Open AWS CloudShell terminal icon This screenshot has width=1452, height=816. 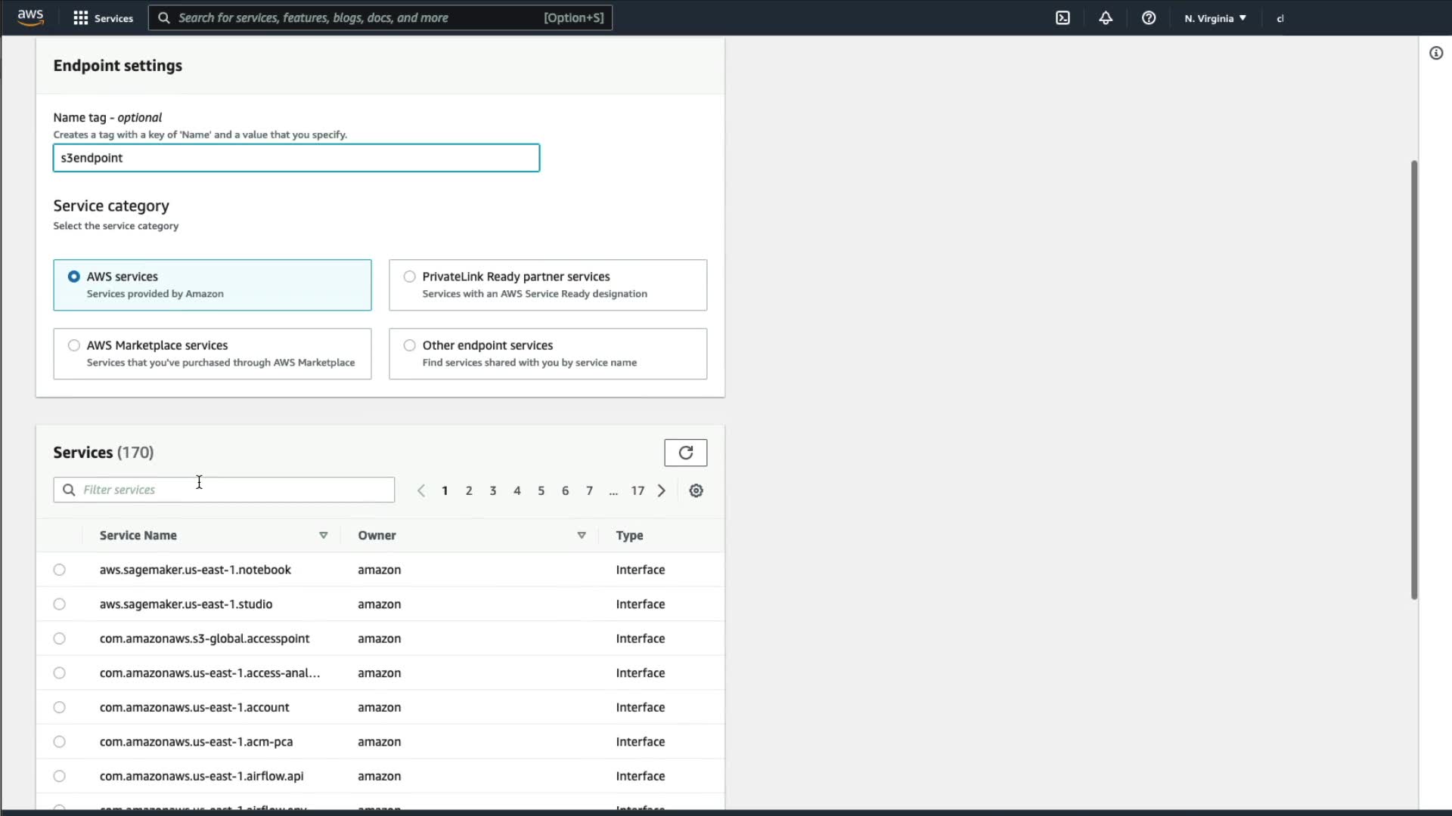pyautogui.click(x=1063, y=18)
